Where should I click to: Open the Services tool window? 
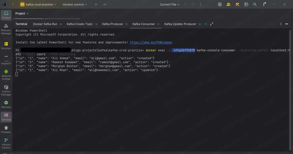coord(6,105)
